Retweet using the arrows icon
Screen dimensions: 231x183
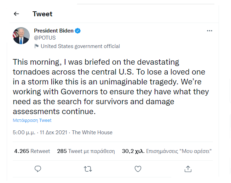(x=88, y=169)
